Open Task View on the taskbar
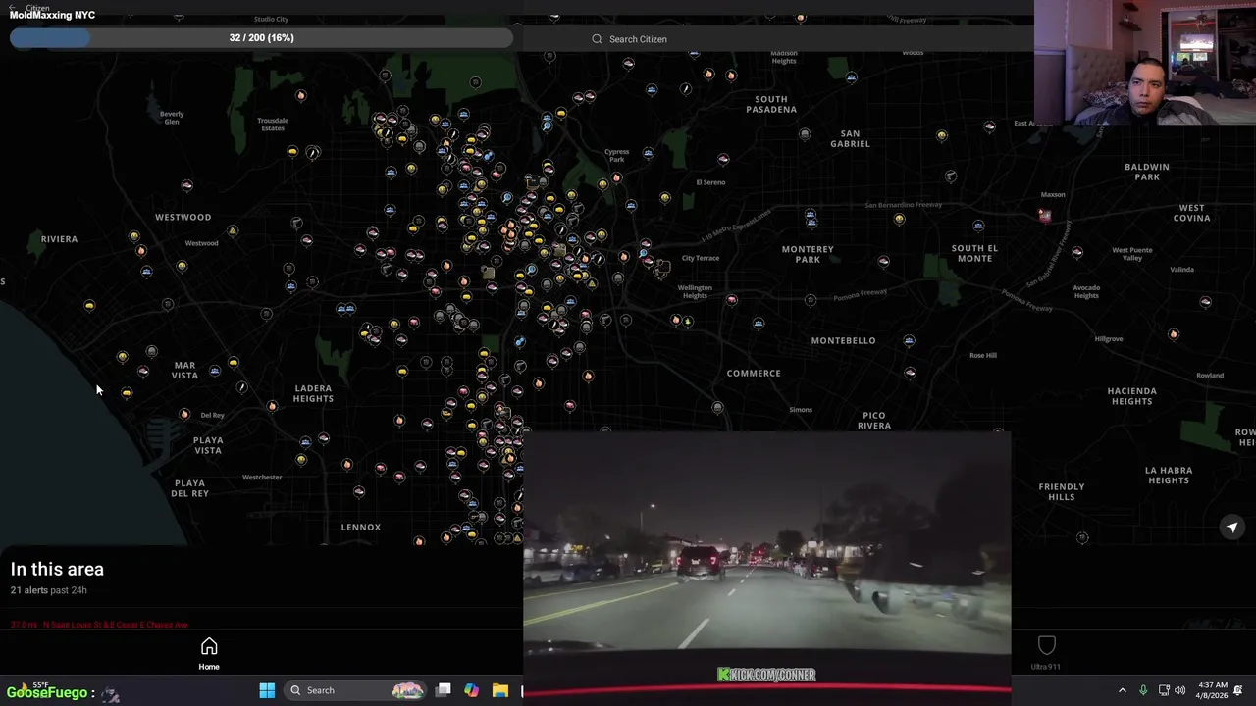The image size is (1256, 706). coord(444,690)
